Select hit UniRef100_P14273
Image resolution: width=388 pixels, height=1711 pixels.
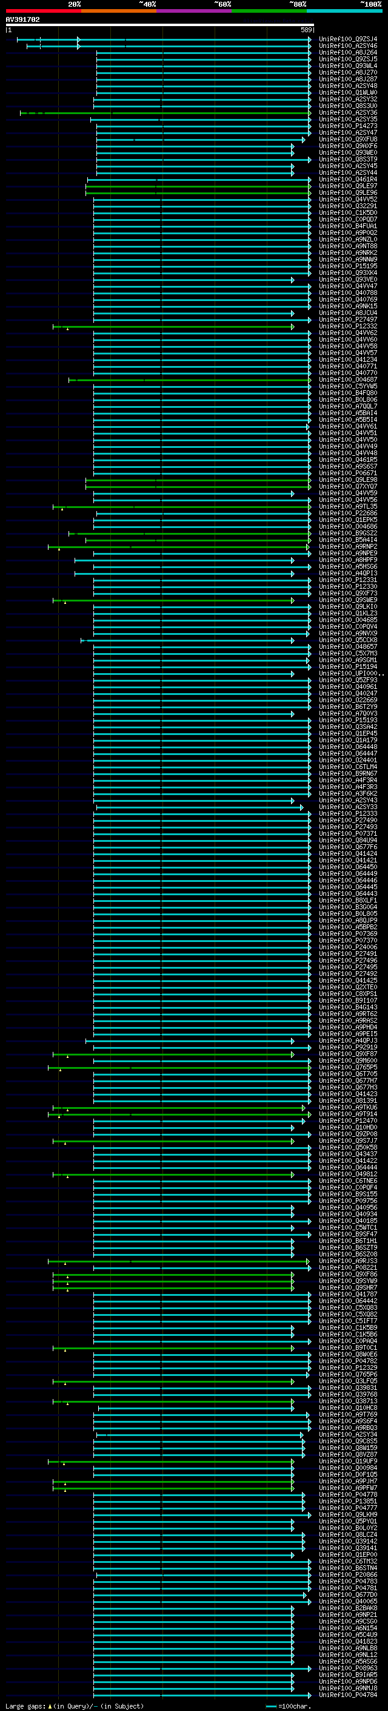[x=348, y=126]
